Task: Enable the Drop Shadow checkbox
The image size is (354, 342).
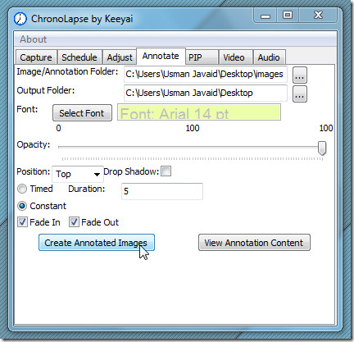Action: tap(166, 171)
